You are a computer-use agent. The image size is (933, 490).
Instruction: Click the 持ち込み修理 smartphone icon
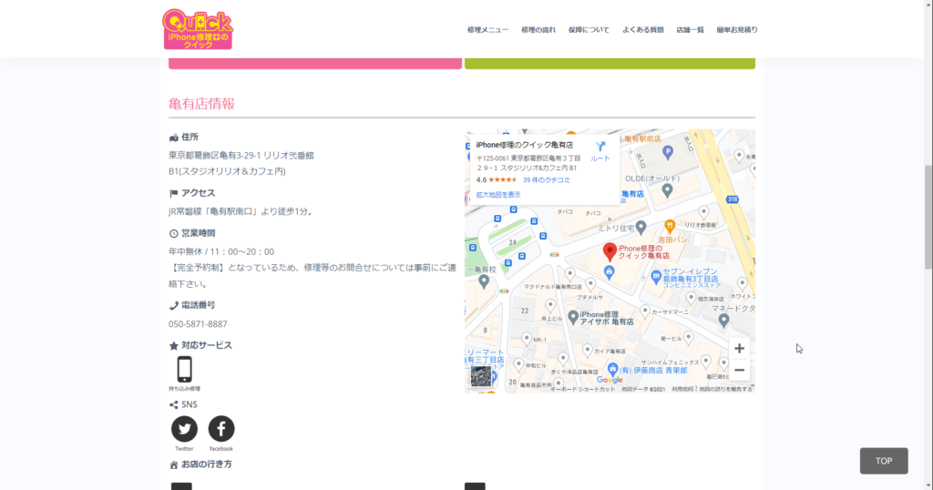(x=184, y=369)
